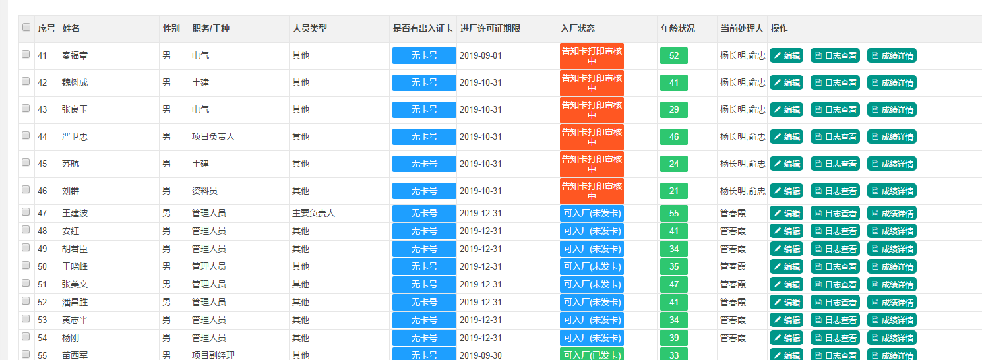Click 无卡号 badge for 王建波
Image resolution: width=982 pixels, height=360 pixels.
point(424,213)
